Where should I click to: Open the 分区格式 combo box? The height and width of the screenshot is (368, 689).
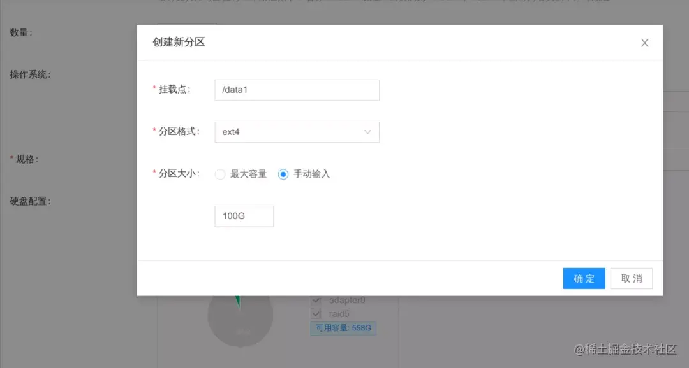coord(297,132)
